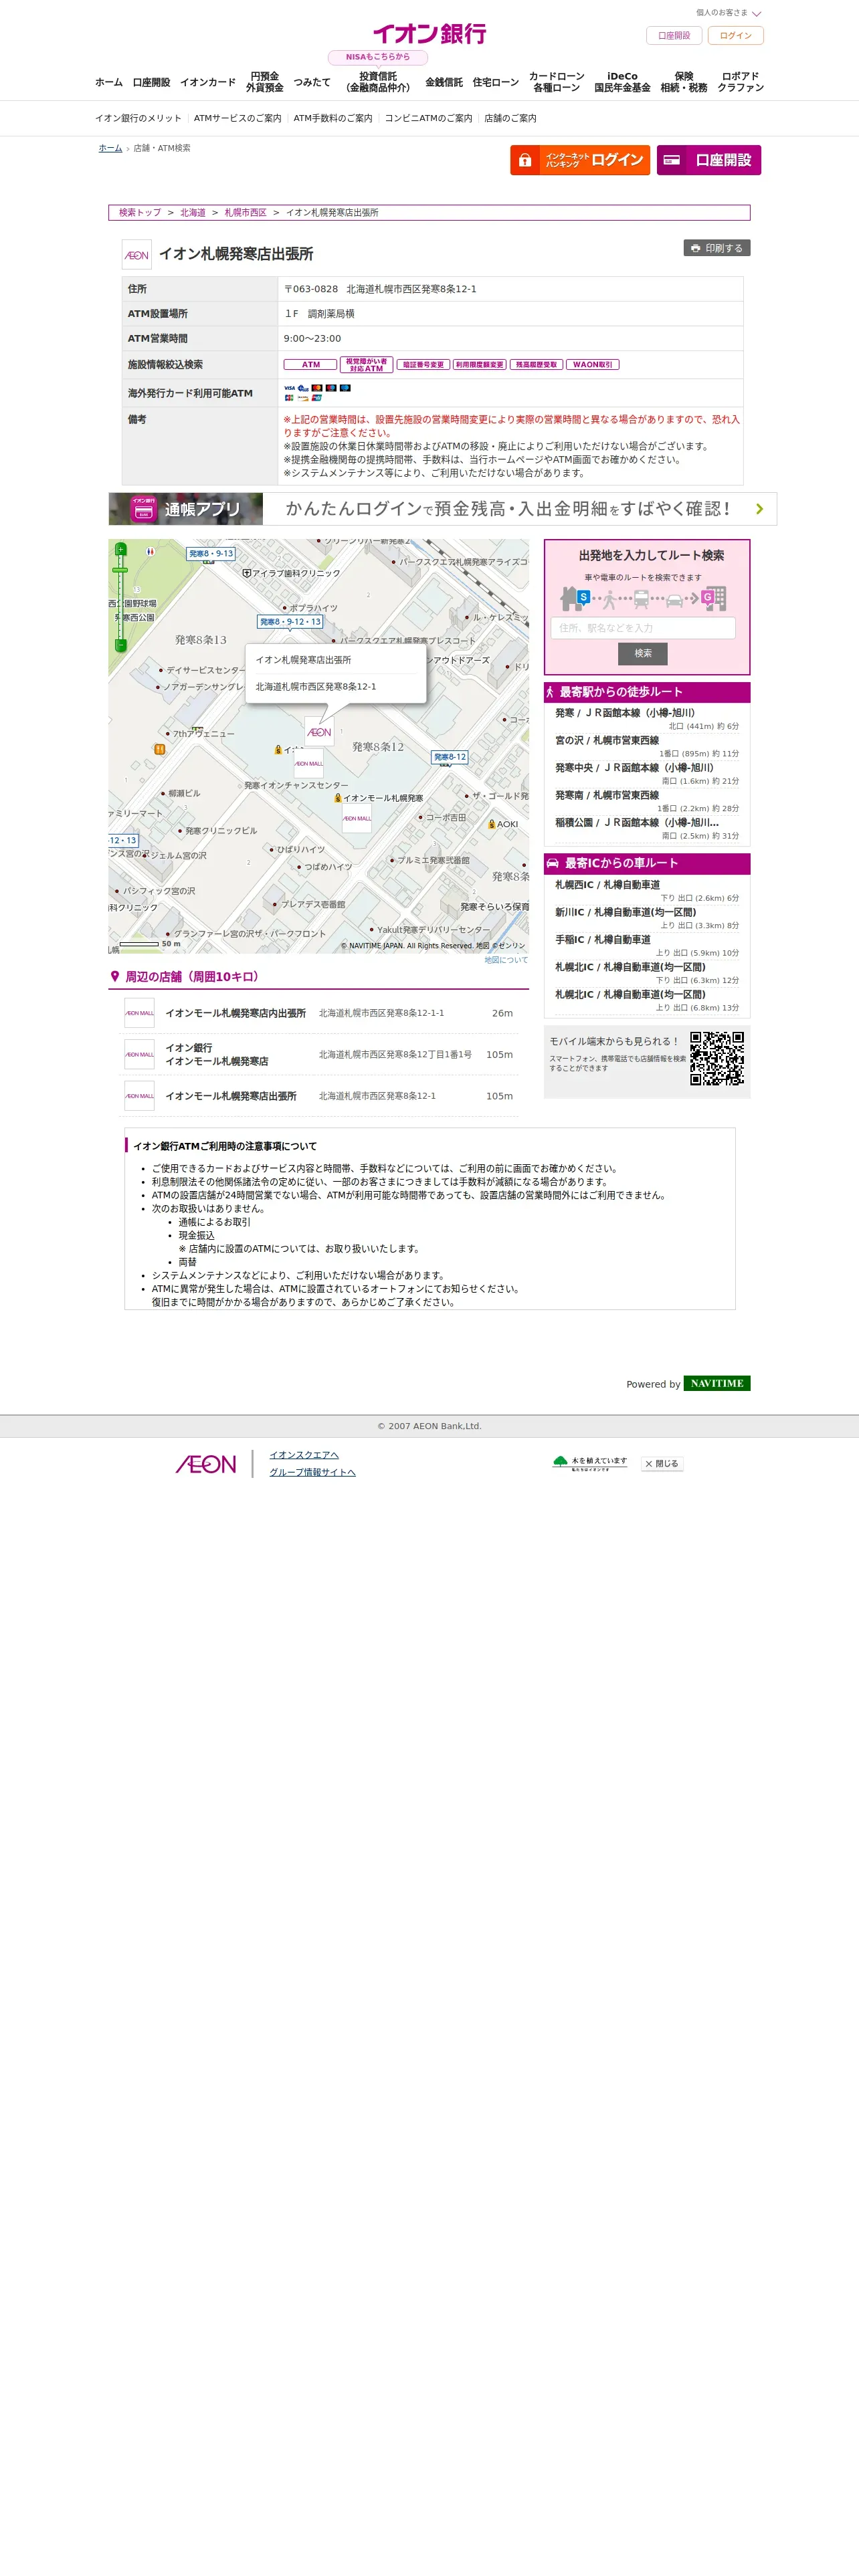The width and height of the screenshot is (859, 2576).
Task: Click the AEON logo in the footer
Action: [206, 1464]
